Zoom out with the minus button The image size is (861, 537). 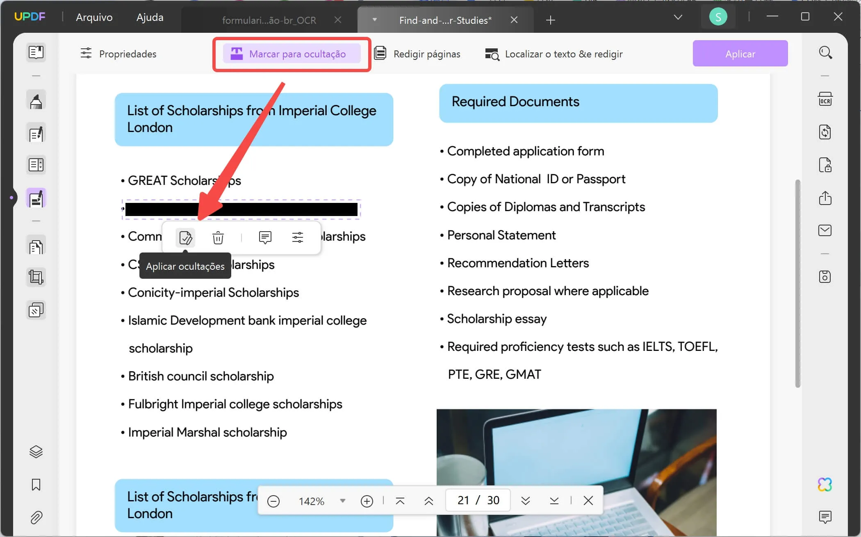point(273,501)
